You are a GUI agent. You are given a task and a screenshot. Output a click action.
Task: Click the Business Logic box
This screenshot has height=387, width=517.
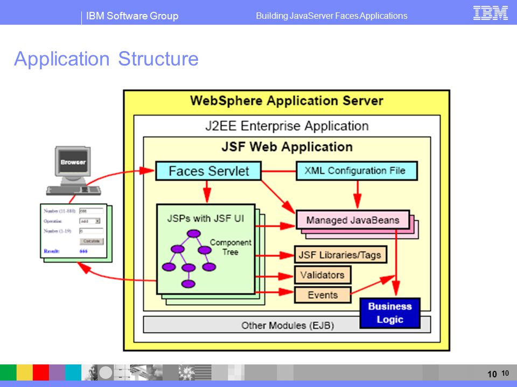point(390,313)
